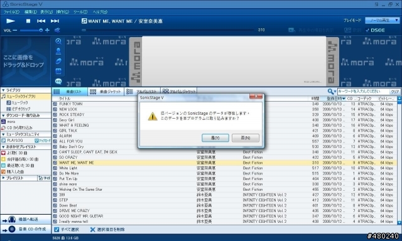Viewport: 402px width, 241px height.
Task: Open mora store in sidebar
Action: (x=8, y=122)
